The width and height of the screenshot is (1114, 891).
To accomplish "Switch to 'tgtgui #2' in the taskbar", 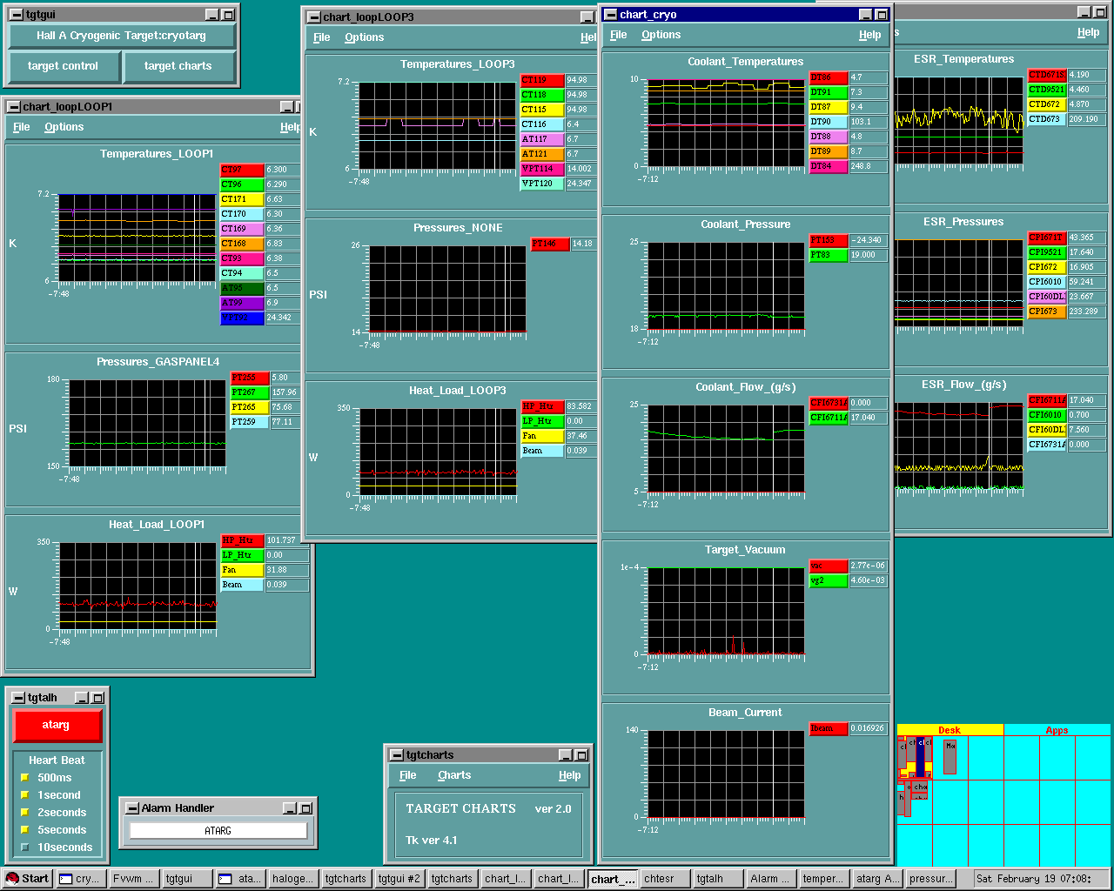I will [399, 879].
